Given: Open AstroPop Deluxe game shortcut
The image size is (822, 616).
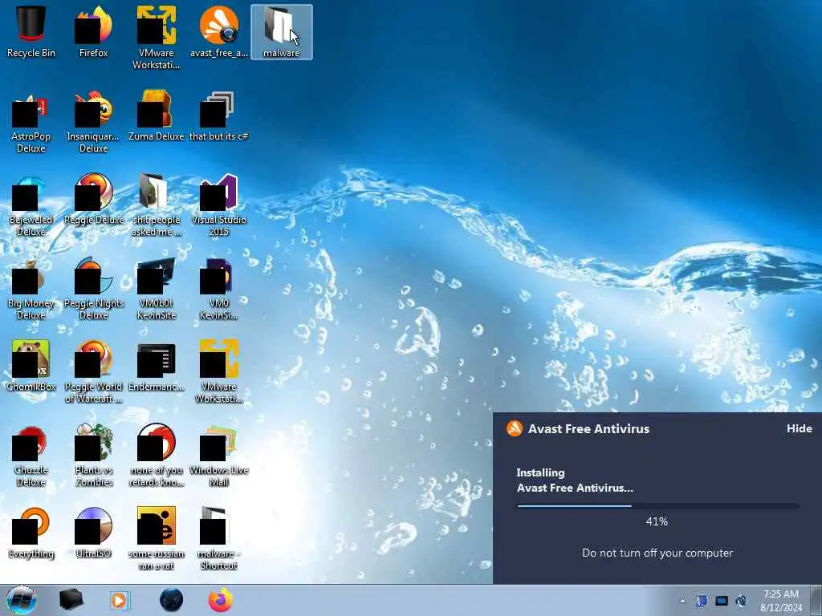Looking at the screenshot, I should pyautogui.click(x=31, y=122).
